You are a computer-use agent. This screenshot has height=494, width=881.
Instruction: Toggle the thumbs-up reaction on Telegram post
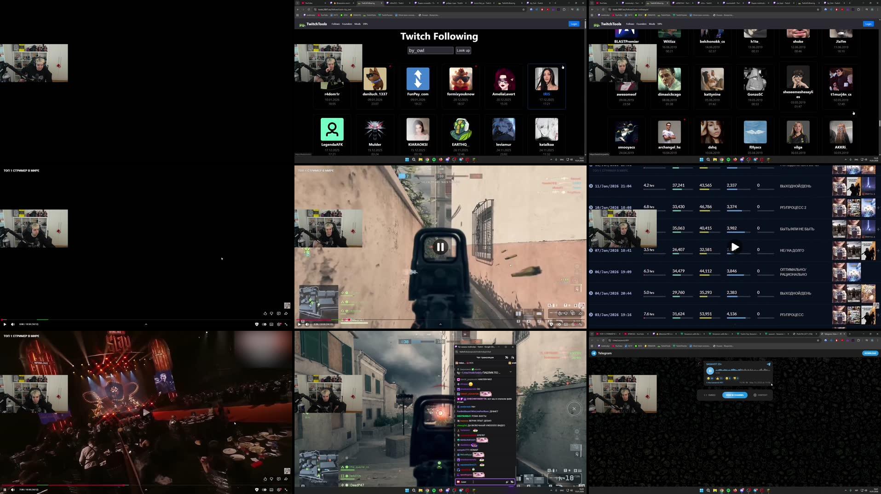pos(718,378)
